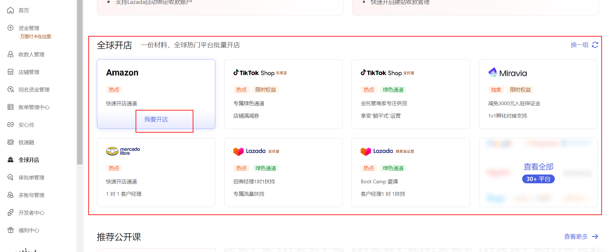Open 福利中心 menu item
The image size is (607, 252).
pos(29,230)
